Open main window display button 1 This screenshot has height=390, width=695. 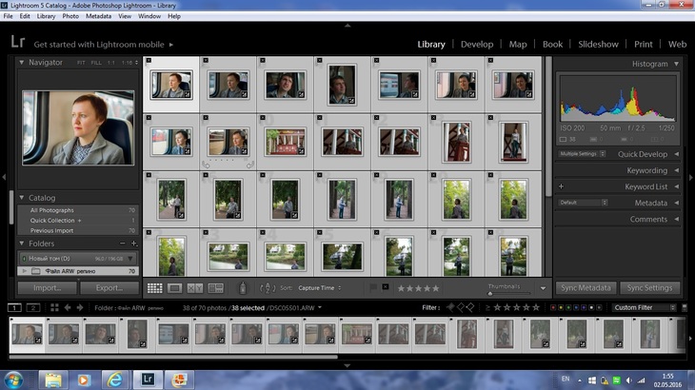tap(14, 307)
